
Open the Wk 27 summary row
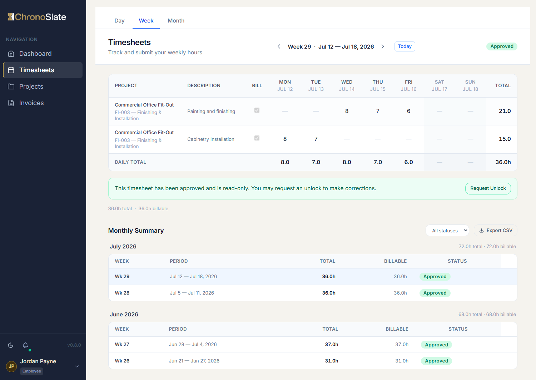click(313, 345)
